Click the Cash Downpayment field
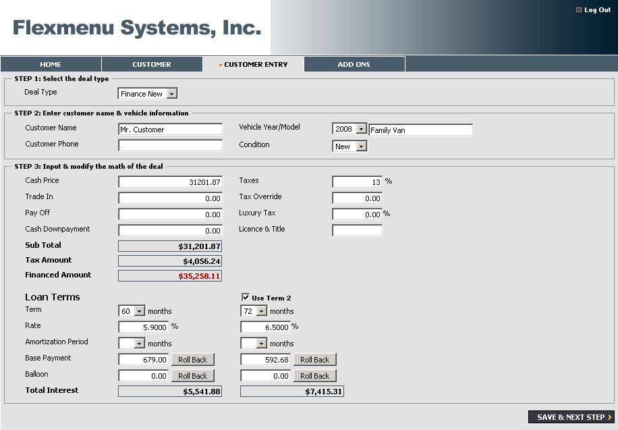This screenshot has width=618, height=430. [x=170, y=230]
